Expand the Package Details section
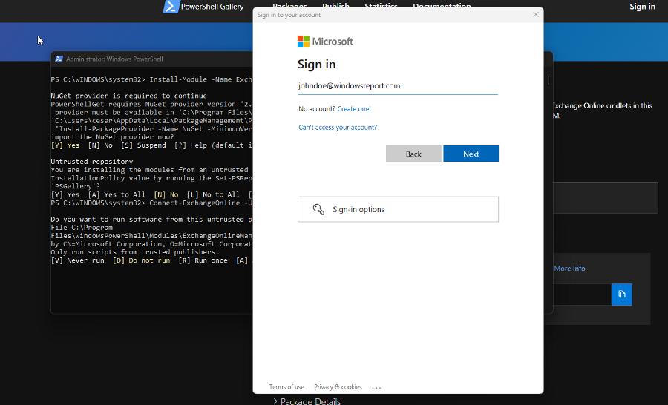668x405 pixels. click(307, 401)
